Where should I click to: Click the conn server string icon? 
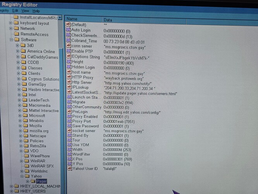pos(69,45)
